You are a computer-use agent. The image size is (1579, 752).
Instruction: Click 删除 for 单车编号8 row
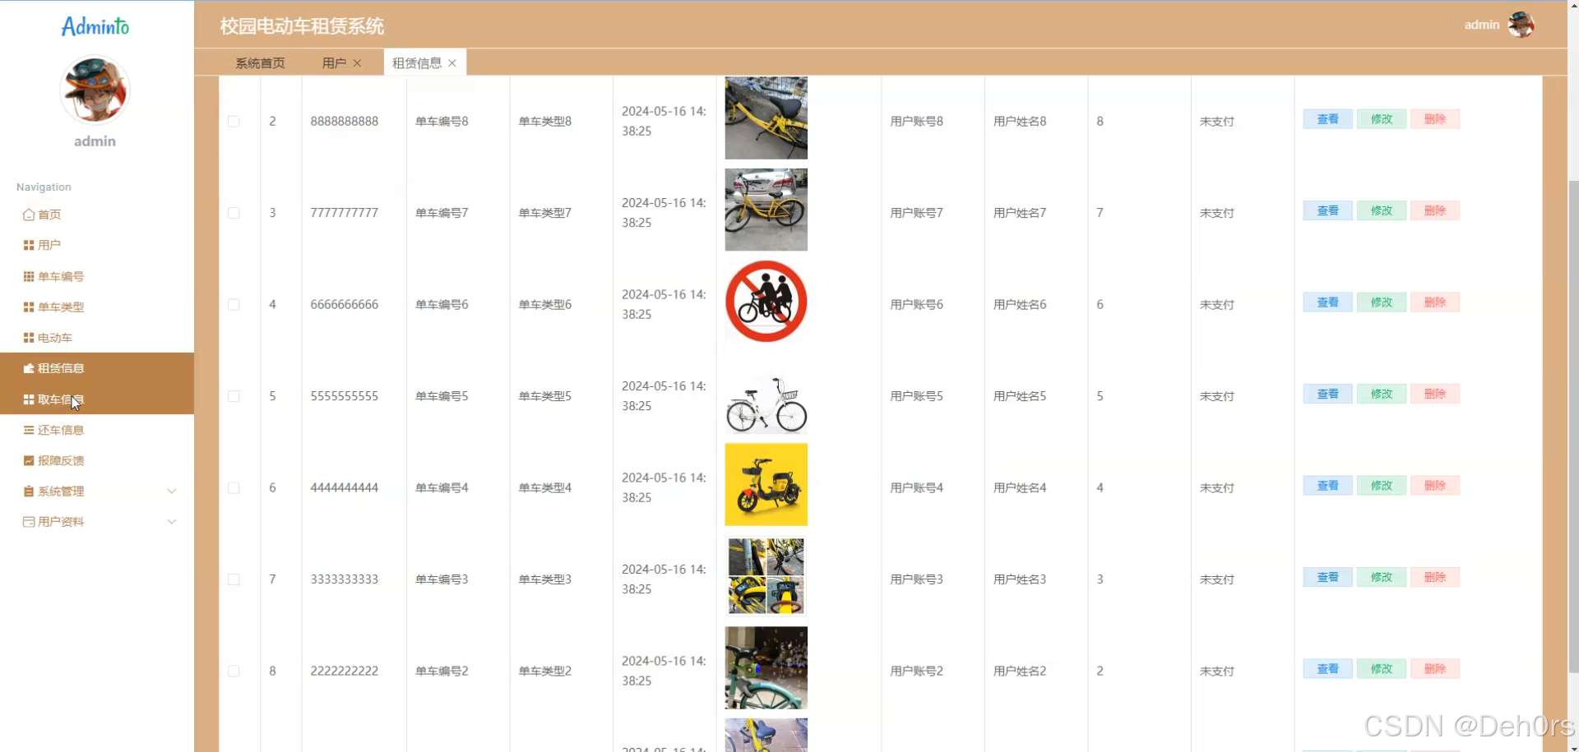pos(1435,119)
